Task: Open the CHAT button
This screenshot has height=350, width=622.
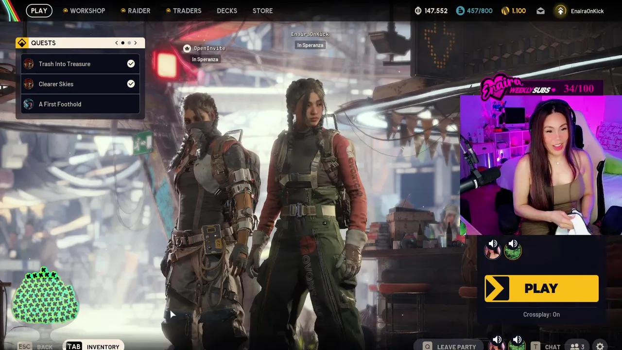Action: [x=546, y=346]
